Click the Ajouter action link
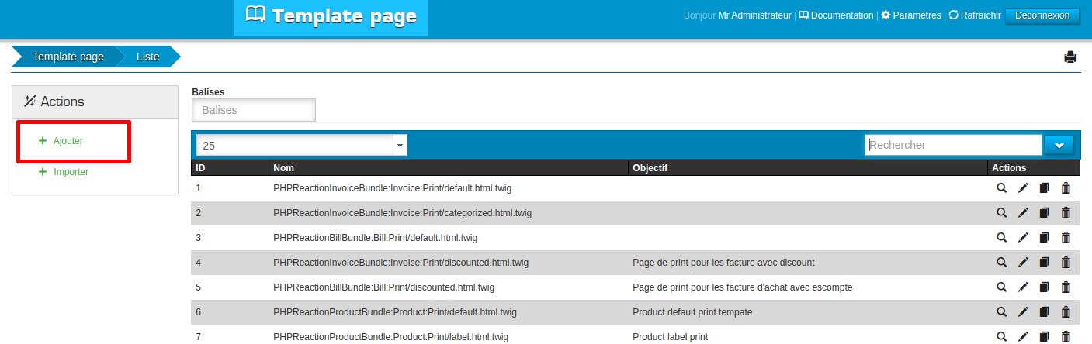Screen dimensions: 1092x344 click(68, 141)
